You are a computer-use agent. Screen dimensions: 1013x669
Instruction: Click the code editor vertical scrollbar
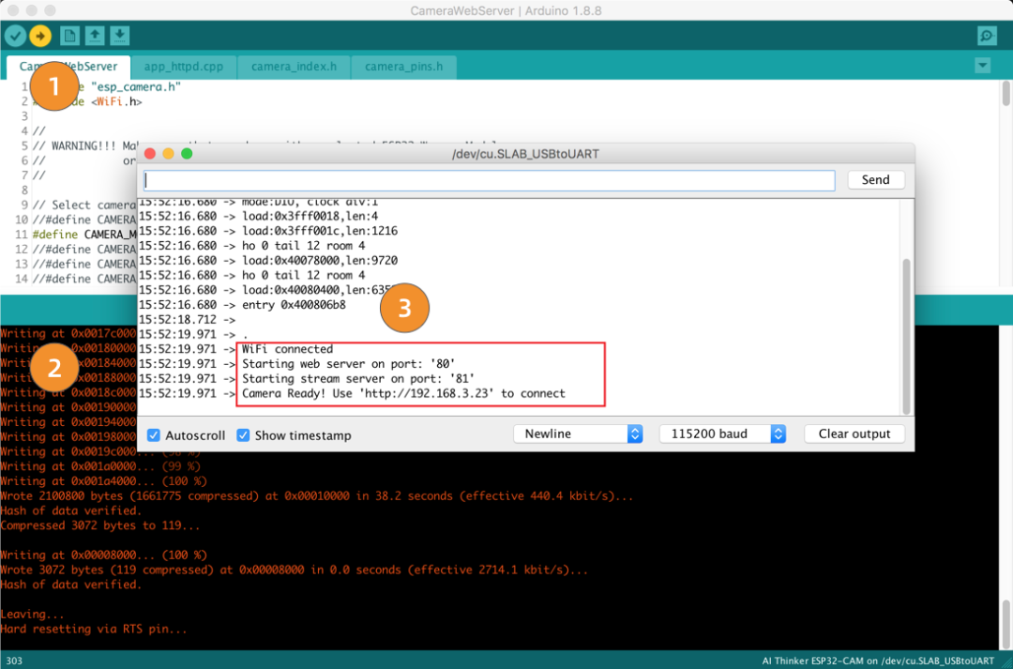click(1005, 94)
